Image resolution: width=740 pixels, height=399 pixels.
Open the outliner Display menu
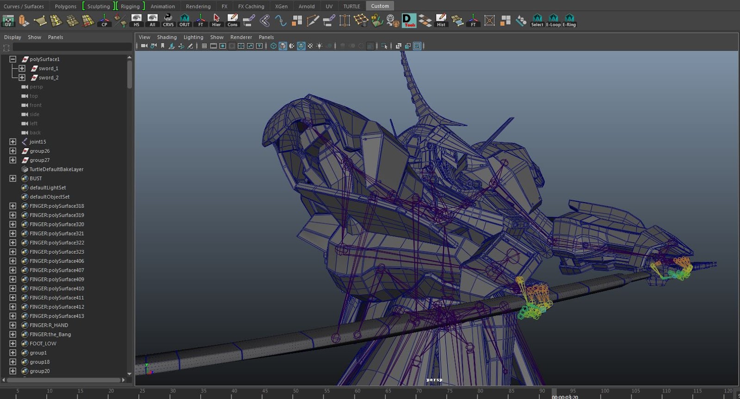12,37
